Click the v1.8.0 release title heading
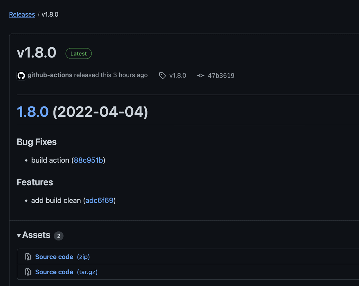Viewport: 359px width, 286px height. 37,53
